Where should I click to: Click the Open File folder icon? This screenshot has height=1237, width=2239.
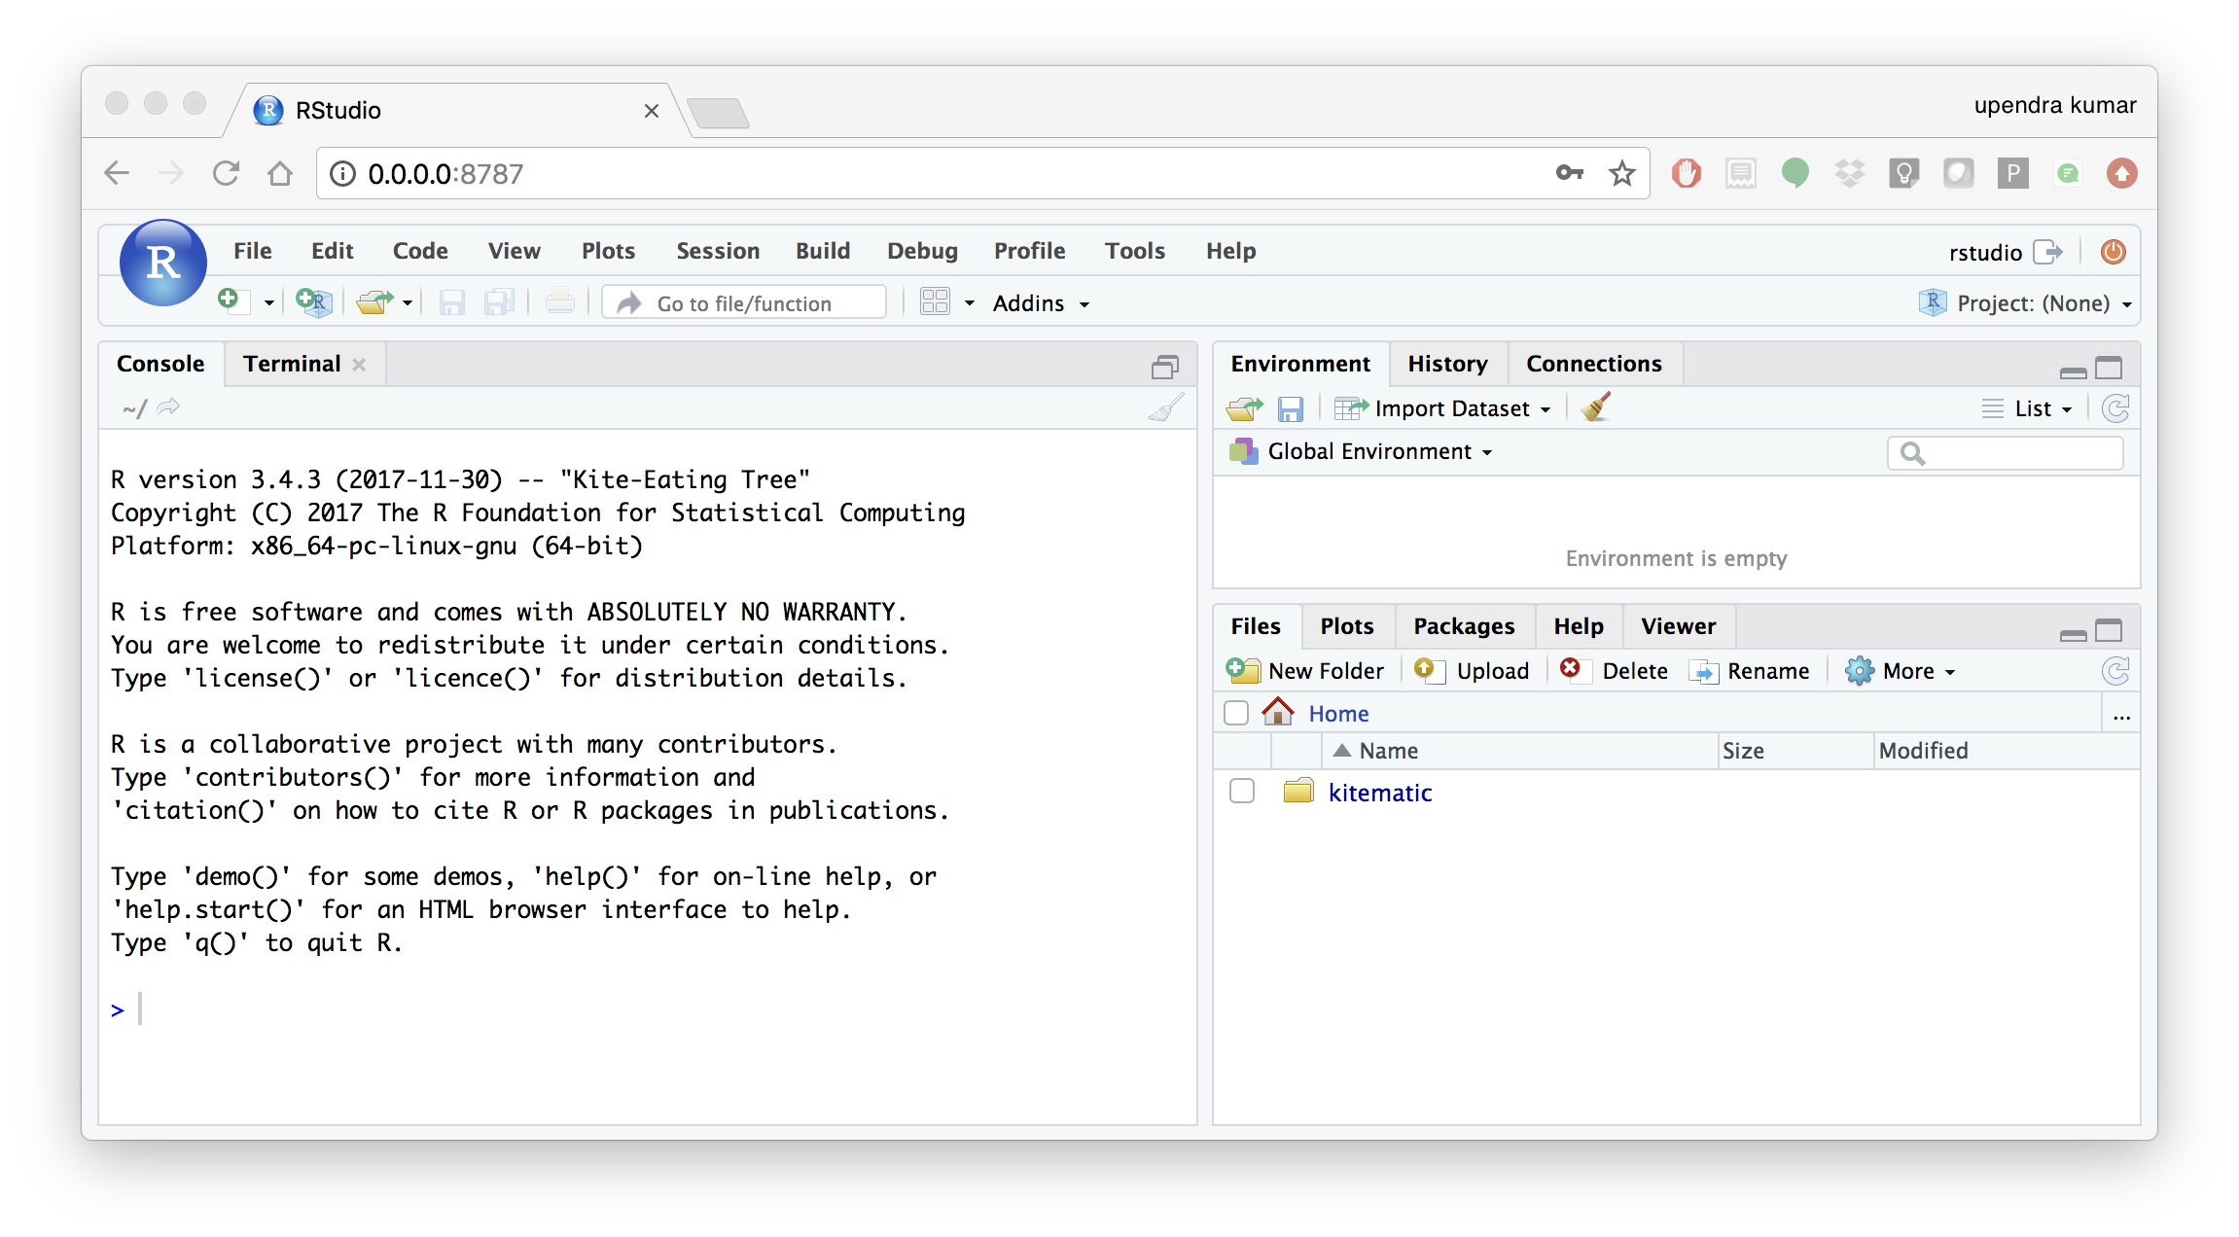pos(374,302)
